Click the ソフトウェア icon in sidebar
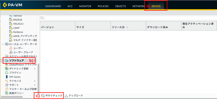217x101 pixels. point(7,60)
